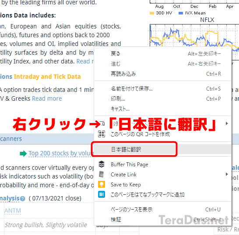Click the QR code icon in menu

coord(102,134)
